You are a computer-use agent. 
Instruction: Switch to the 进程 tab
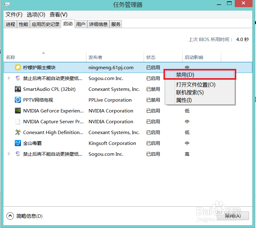point(10,24)
